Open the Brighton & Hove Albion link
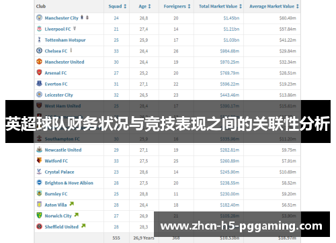Image resolution: width=336 pixels, height=243 pixels. click(x=69, y=183)
